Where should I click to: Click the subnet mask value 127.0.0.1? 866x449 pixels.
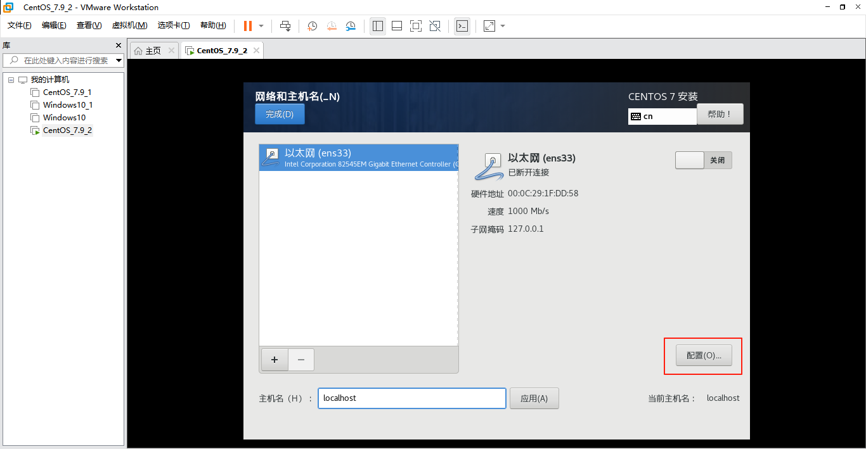(x=526, y=229)
